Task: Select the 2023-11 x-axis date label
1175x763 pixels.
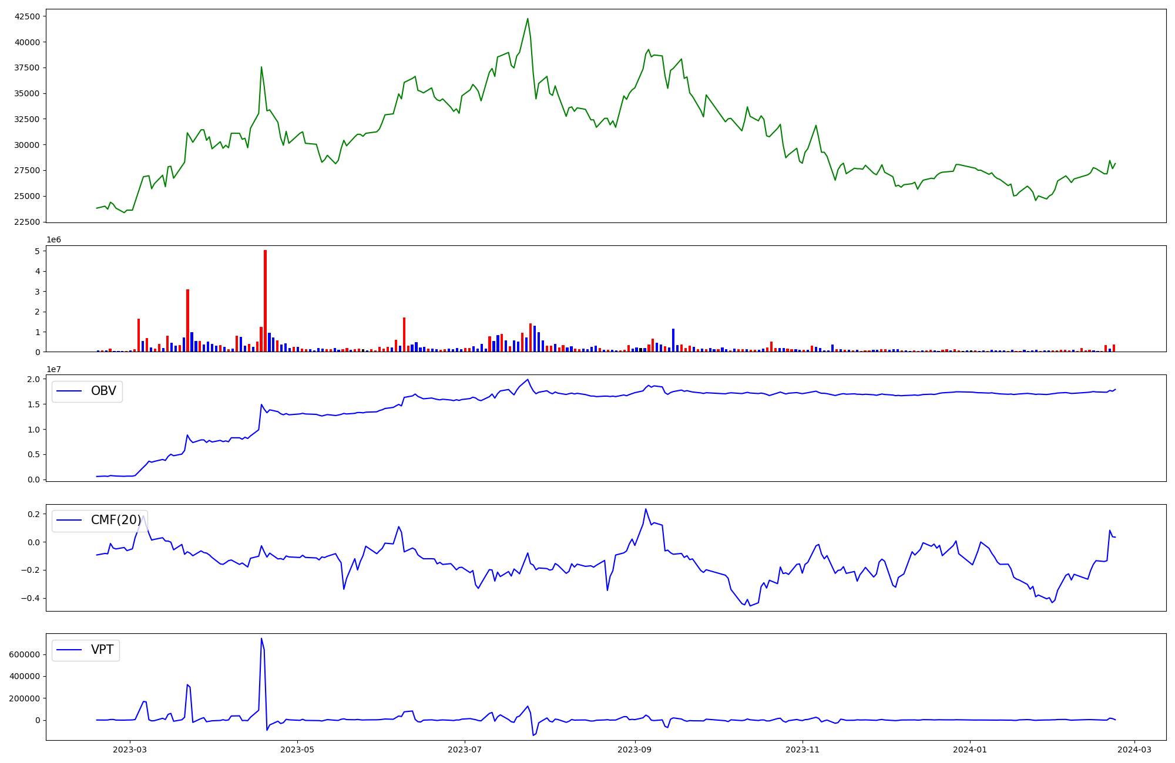Action: pos(803,750)
